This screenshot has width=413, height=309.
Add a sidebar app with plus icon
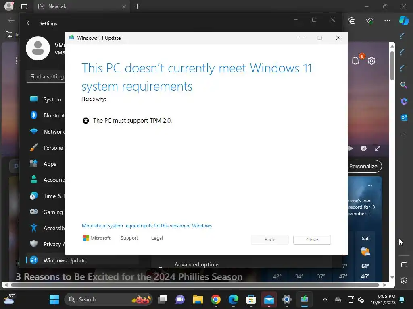404,135
